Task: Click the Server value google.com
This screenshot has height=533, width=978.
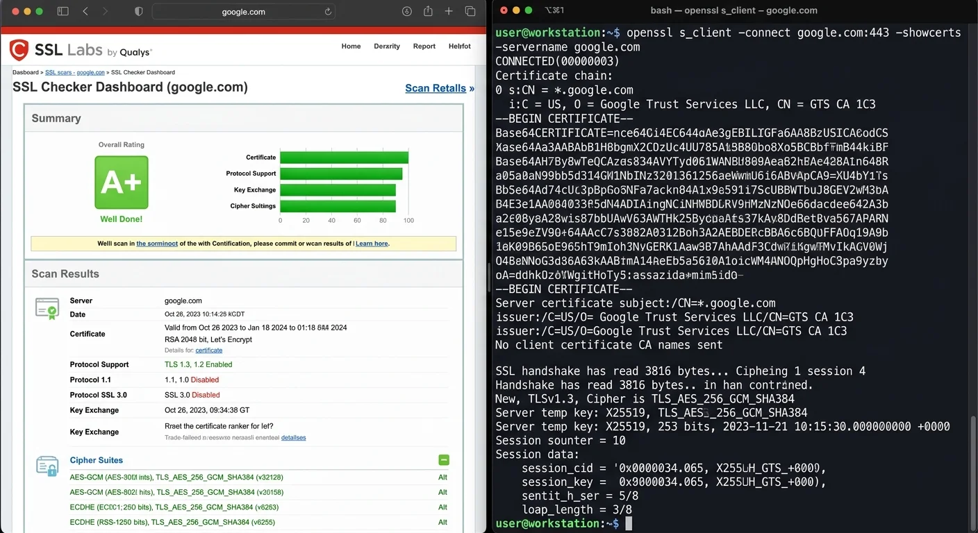Action: (183, 301)
